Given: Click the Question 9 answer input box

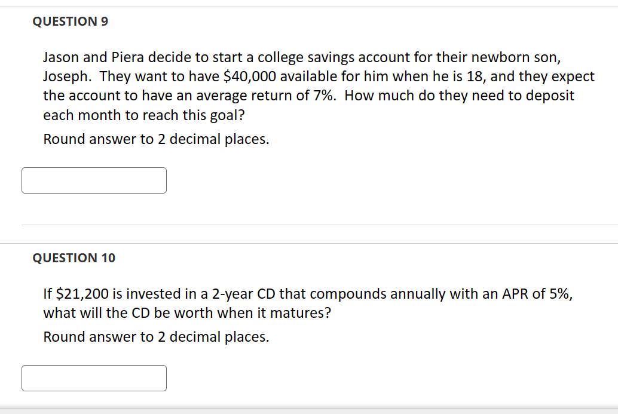Looking at the screenshot, I should pyautogui.click(x=94, y=180).
